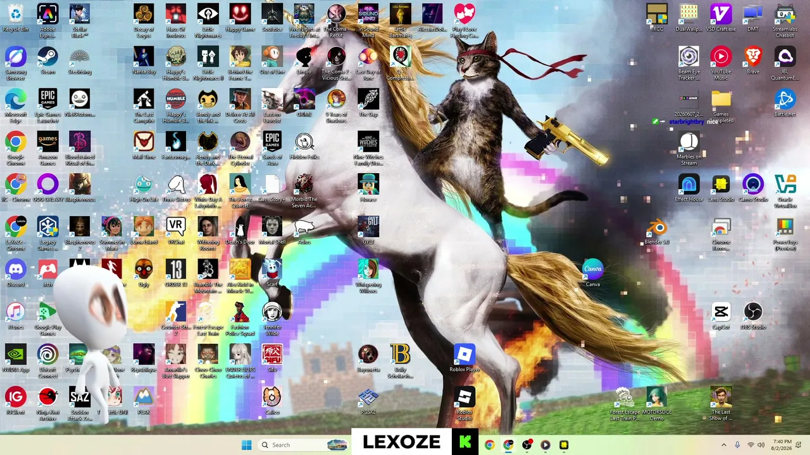Open the Oracle VirtualBox shortcut
The height and width of the screenshot is (455, 810).
point(785,191)
